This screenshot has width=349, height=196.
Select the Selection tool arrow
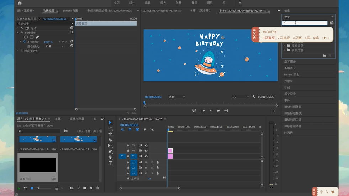(x=110, y=122)
